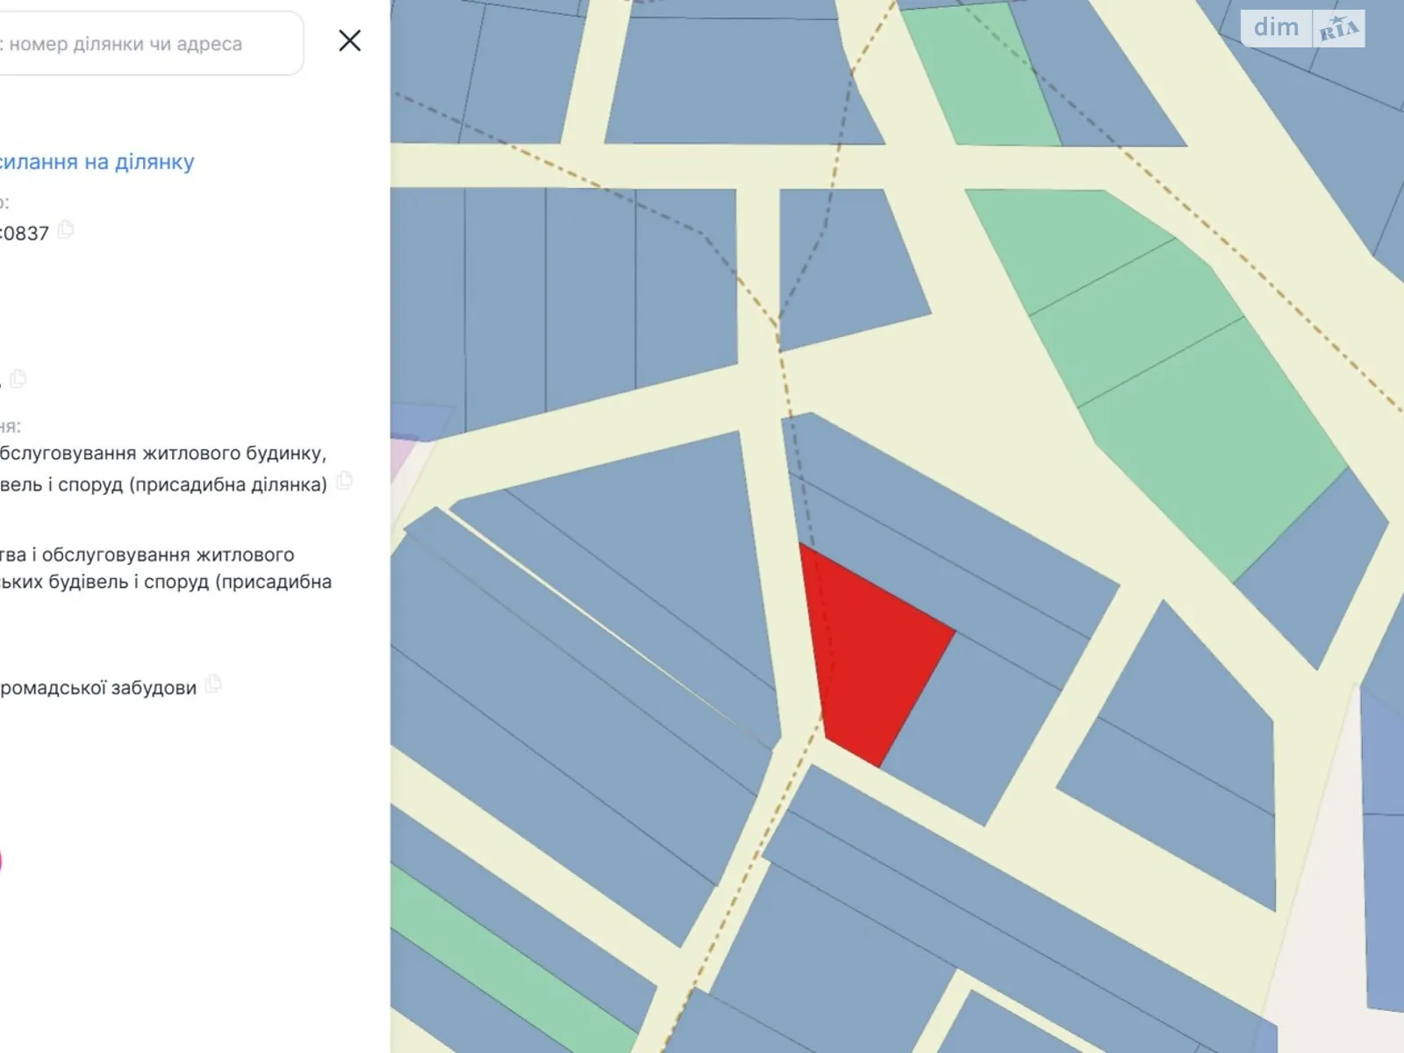1404x1053 pixels.
Task: Click the dim.ria logo watermark
Action: pyautogui.click(x=1302, y=29)
